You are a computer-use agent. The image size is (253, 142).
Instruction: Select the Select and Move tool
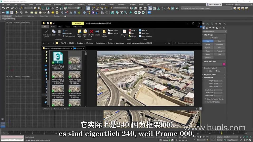(53, 8)
